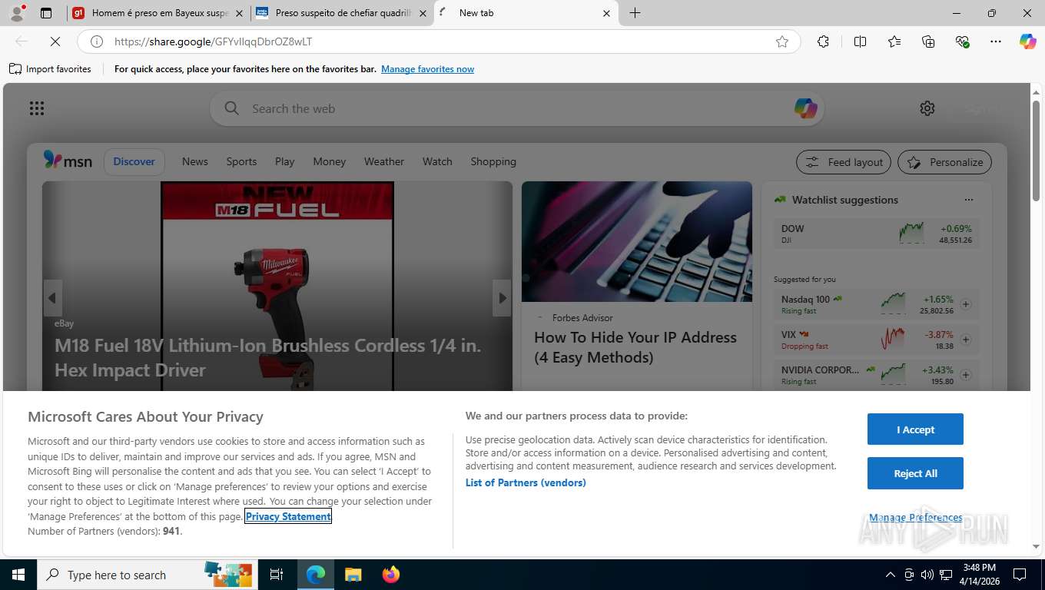Close the New tab tab
The width and height of the screenshot is (1045, 590).
click(606, 13)
